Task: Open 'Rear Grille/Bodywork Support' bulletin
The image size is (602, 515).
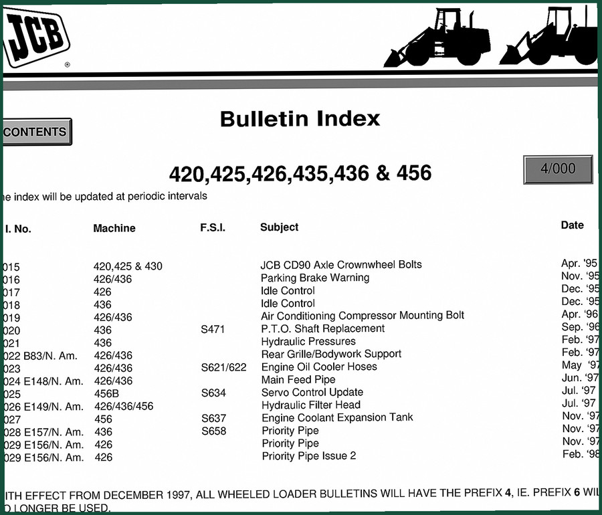Action: click(331, 354)
